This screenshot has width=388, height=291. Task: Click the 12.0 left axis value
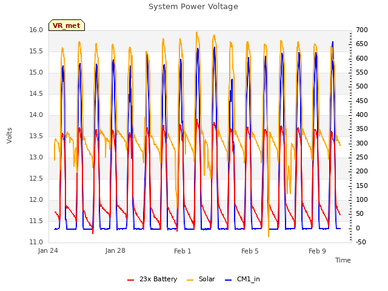click(x=36, y=199)
